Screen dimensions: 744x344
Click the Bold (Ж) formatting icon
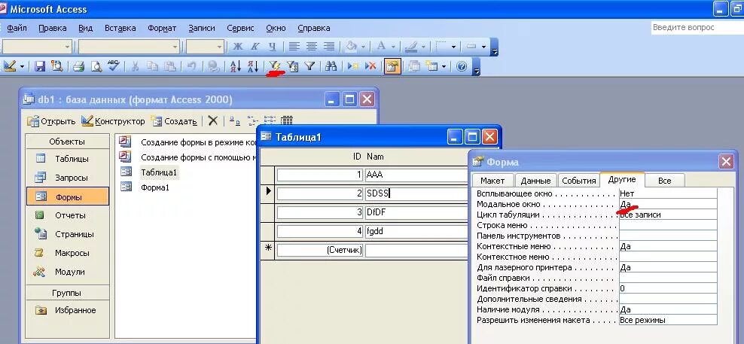coord(238,47)
